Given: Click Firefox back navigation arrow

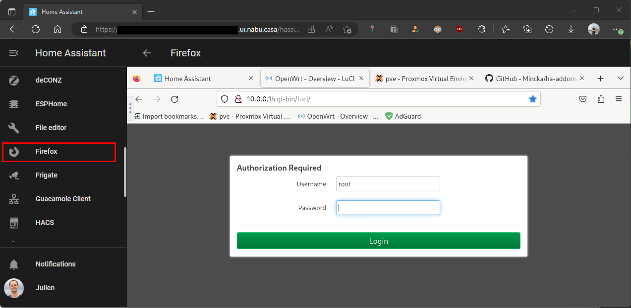Looking at the screenshot, I should [x=139, y=99].
